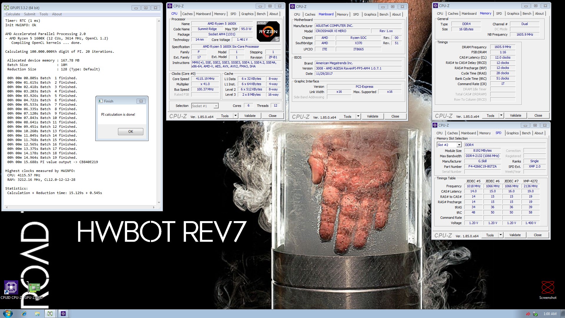The height and width of the screenshot is (318, 565).
Task: Switch to Bench tab in CPU-Z CPU-tab window
Action: [261, 14]
